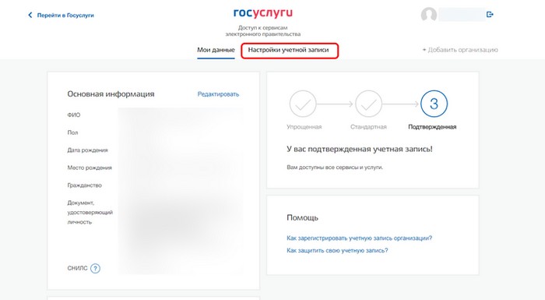
Task: Select the Упрощенная step checkmark circle
Action: click(303, 104)
